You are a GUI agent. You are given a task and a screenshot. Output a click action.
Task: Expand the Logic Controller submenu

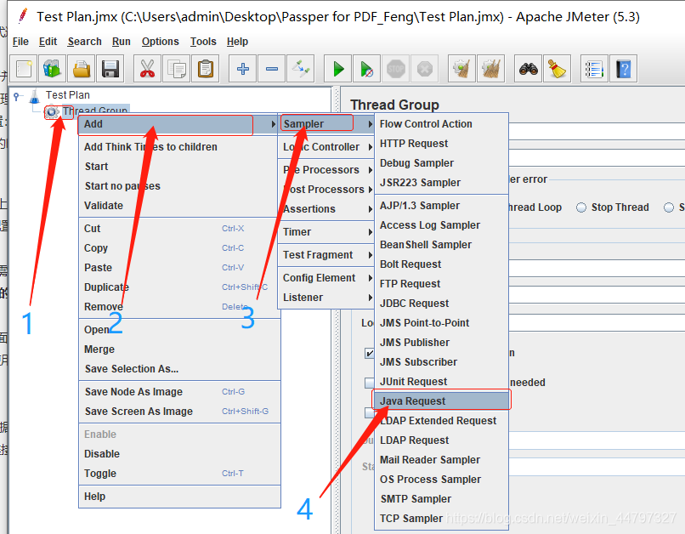pos(326,147)
